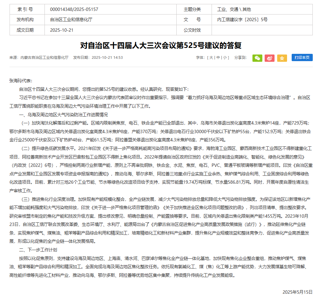Viewport: 321px width, 296px height.
Task: Set font size to 中 (medium)
Action: click(x=218, y=57)
